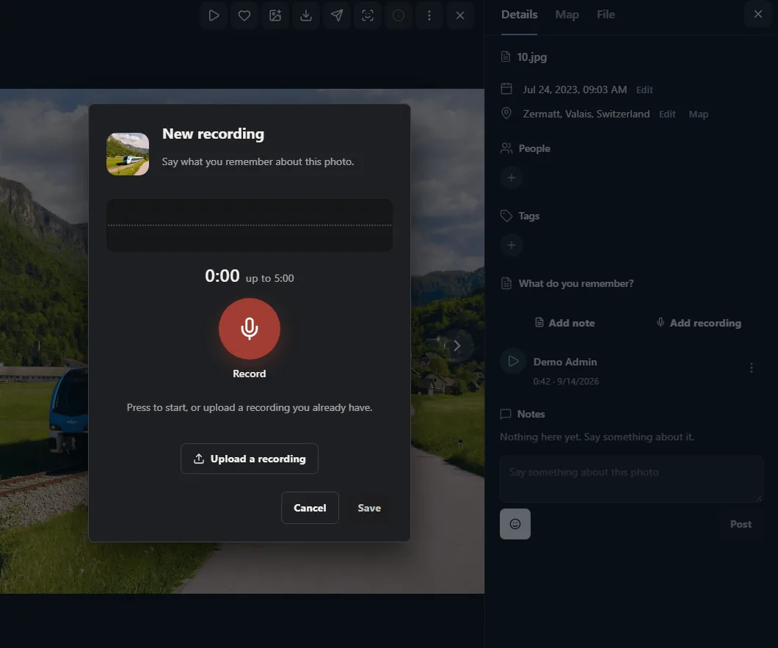This screenshot has width=778, height=648.
Task: Click the '0:42 · 9/14/2026' recording info
Action: point(566,381)
